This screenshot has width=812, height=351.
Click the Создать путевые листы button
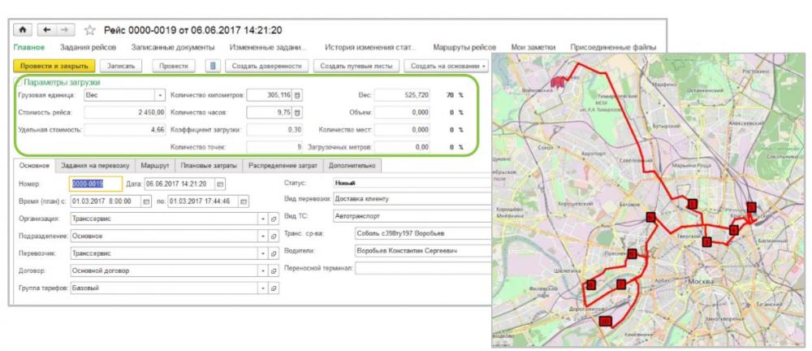[356, 66]
